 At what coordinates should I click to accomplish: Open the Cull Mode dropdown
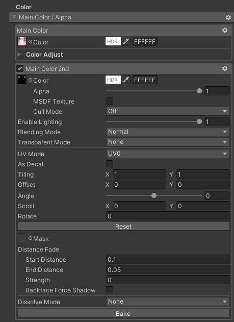tap(168, 111)
